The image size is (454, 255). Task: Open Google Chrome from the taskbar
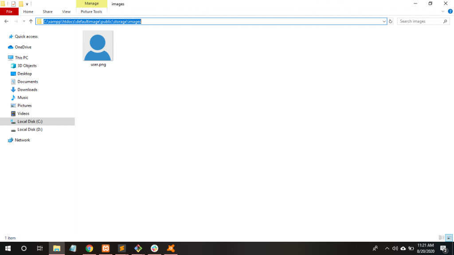[89, 248]
